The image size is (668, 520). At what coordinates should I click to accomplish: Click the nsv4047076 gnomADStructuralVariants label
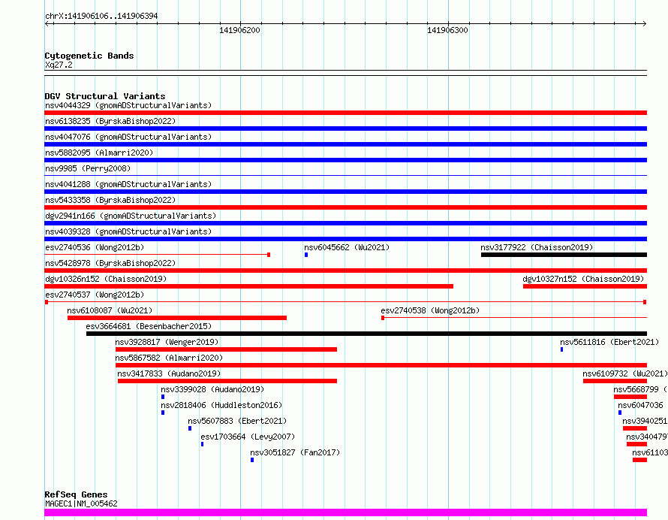(128, 137)
